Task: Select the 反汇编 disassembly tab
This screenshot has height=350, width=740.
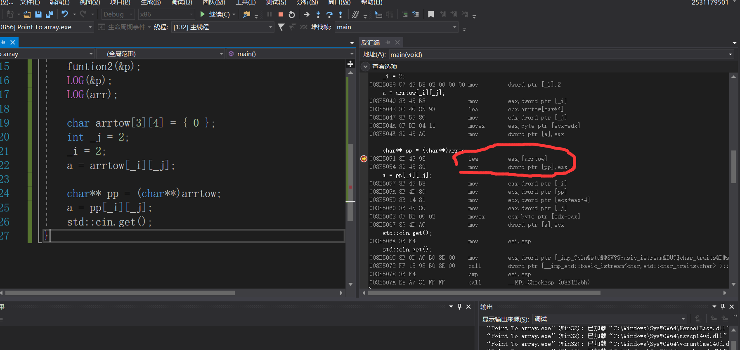Action: (x=370, y=42)
